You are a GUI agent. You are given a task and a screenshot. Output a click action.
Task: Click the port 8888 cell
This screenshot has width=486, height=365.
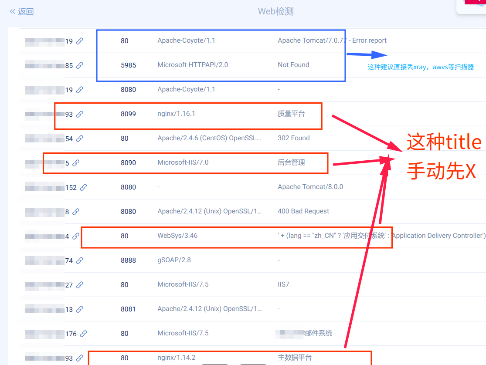tap(128, 260)
